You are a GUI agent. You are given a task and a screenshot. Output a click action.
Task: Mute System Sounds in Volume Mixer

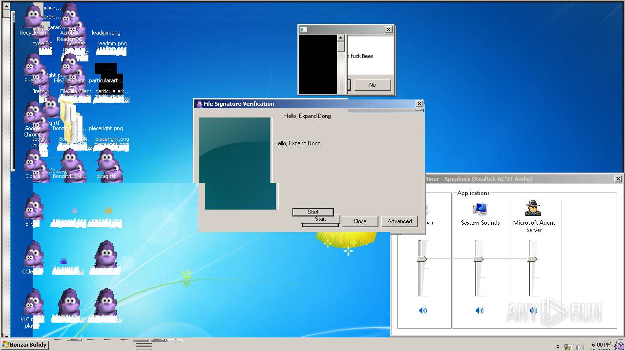479,311
